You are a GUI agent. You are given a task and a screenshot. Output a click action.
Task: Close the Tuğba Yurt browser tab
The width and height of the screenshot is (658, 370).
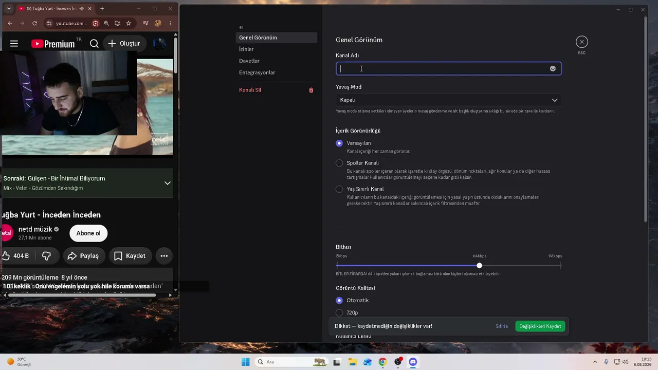pos(91,9)
